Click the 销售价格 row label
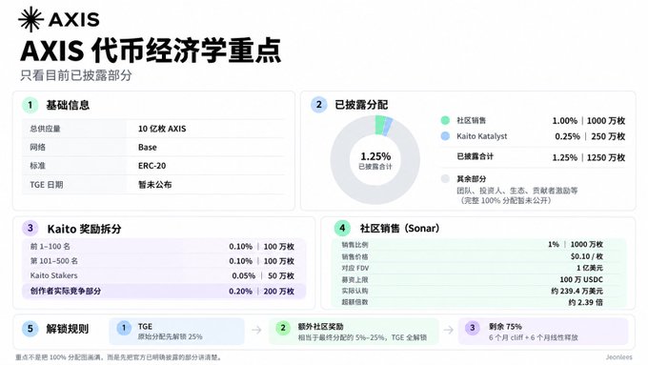648x365 pixels. pos(354,256)
